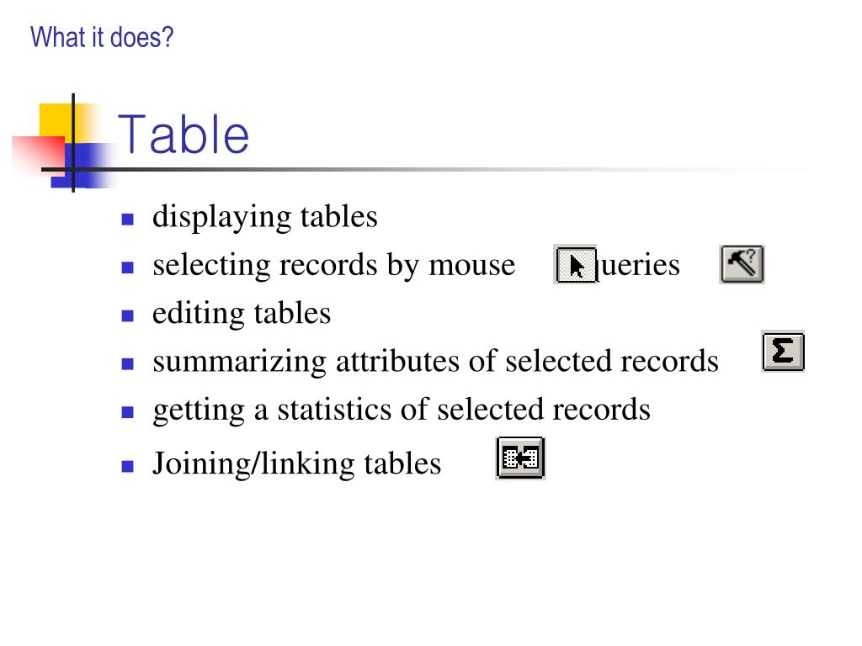Click the bullet square before 'displaying tables'
Screen dimensions: 862x646
coord(128,220)
